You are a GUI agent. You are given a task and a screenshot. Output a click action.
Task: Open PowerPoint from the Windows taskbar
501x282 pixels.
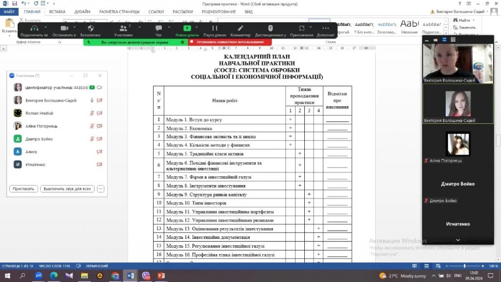click(161, 276)
